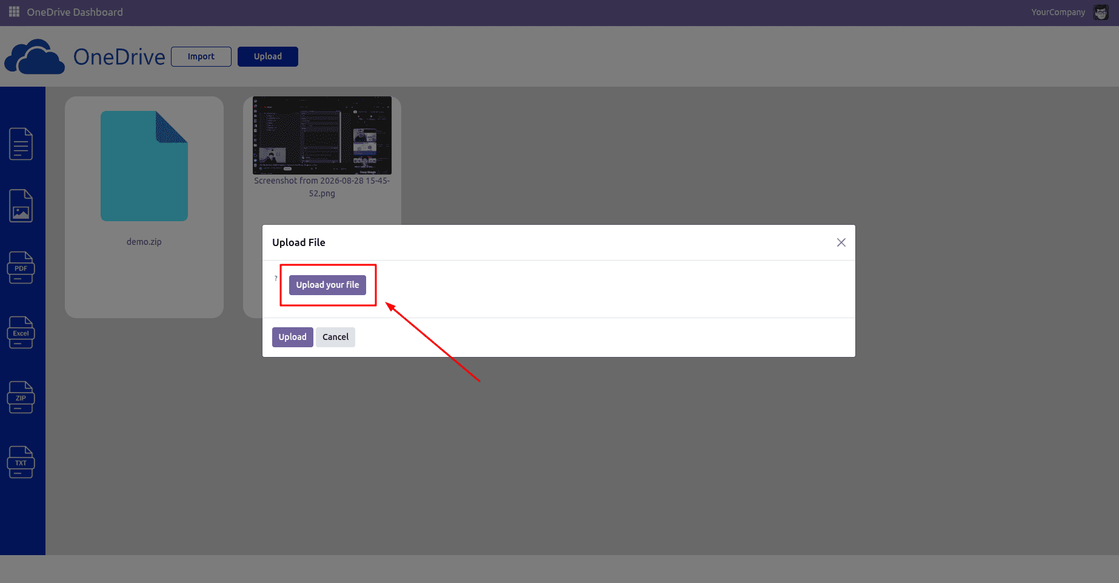Click the OneDrive title text
The height and width of the screenshot is (583, 1119).
pyautogui.click(x=119, y=57)
